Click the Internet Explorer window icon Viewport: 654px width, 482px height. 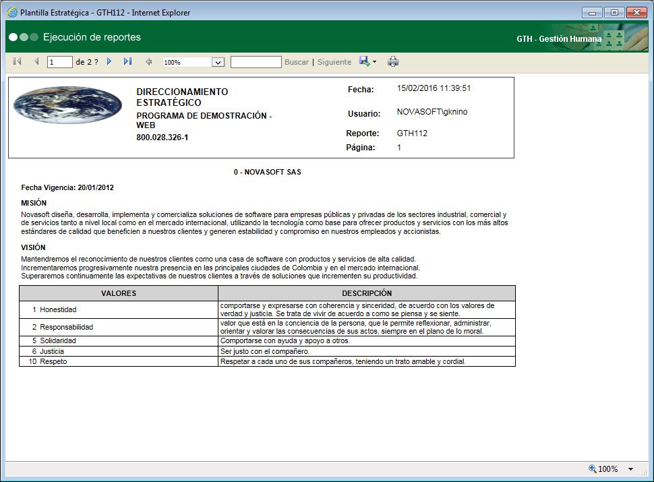13,13
